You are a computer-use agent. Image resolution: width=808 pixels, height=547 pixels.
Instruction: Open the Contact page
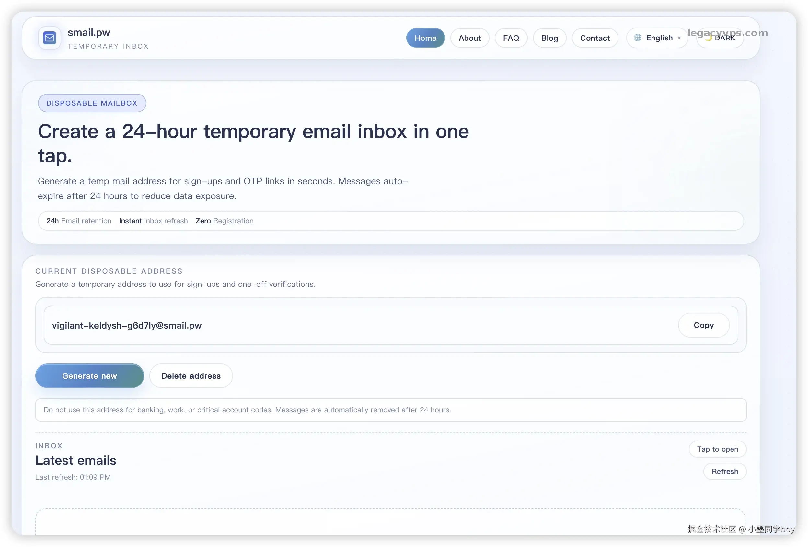tap(594, 38)
